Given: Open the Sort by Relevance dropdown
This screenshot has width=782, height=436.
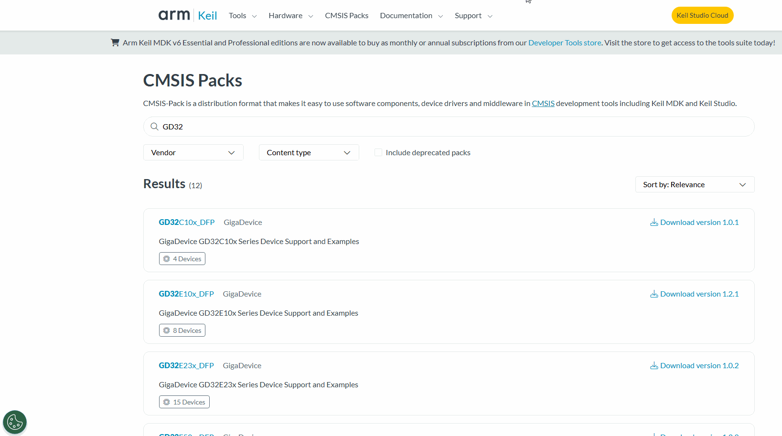Looking at the screenshot, I should 695,184.
